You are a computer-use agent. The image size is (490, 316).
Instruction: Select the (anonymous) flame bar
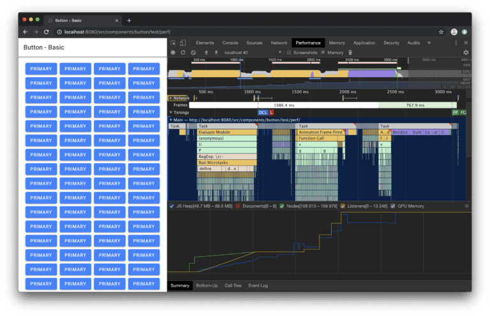[x=227, y=138]
